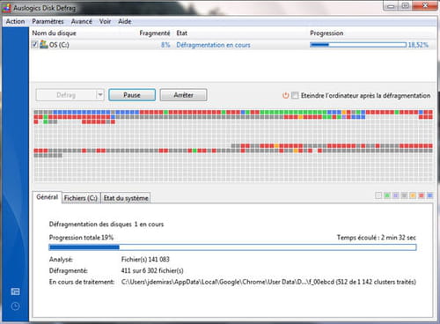
Task: Switch to the Etat du système tab
Action: coord(126,198)
